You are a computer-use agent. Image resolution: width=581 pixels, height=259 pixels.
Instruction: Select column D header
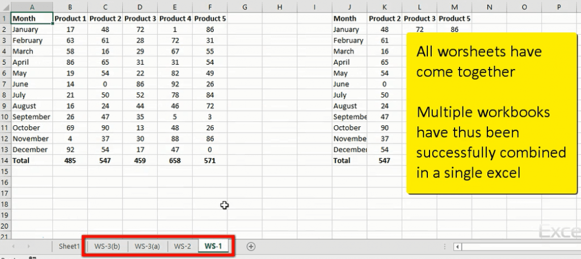pyautogui.click(x=140, y=7)
